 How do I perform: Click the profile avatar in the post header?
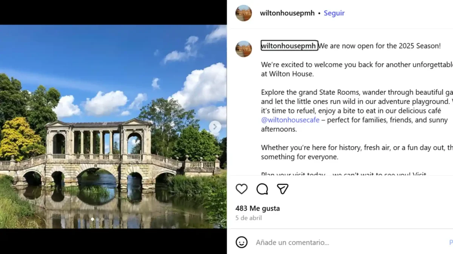[x=243, y=13]
